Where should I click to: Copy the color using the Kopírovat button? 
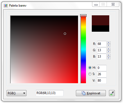[x=91, y=93]
